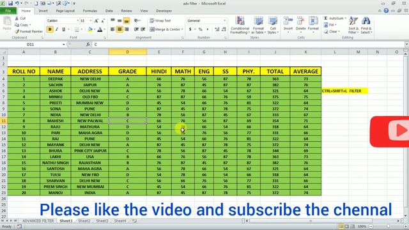Apply Accounting dollar number format
Image resolution: width=409 pixels, height=230 pixels.
coord(190,29)
